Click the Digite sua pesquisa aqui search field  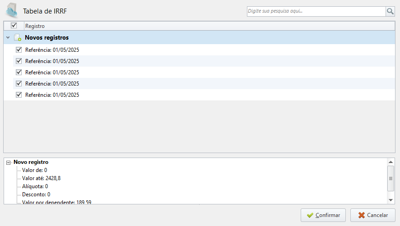coord(316,11)
